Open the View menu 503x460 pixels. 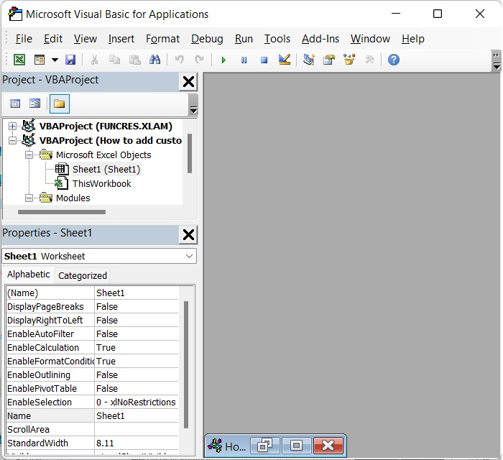[86, 39]
